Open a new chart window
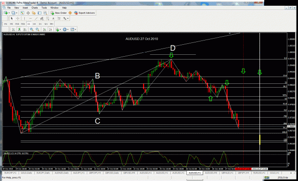The image size is (298, 181). [6, 13]
